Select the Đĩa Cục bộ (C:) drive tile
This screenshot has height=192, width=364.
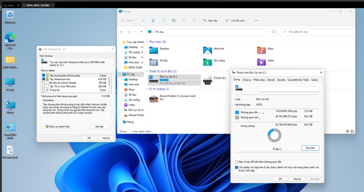174,80
